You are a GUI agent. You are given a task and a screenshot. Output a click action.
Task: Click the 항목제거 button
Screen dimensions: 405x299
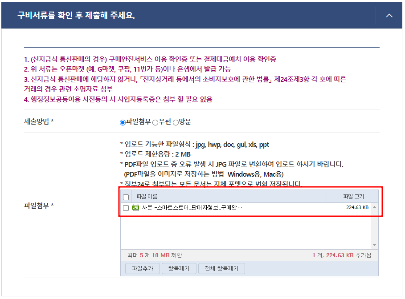179,269
